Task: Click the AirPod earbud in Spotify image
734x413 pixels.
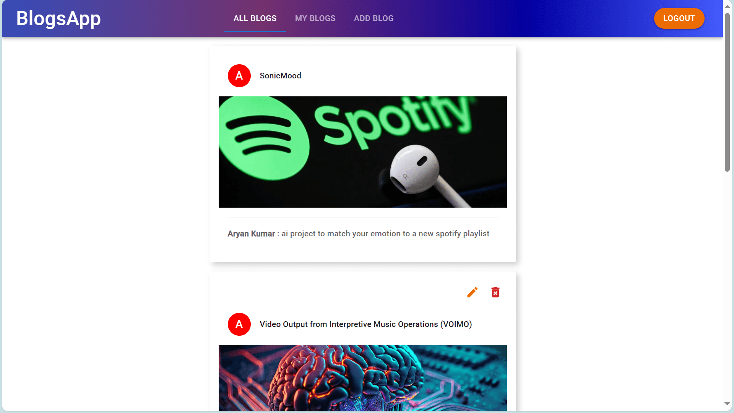Action: coord(415,169)
